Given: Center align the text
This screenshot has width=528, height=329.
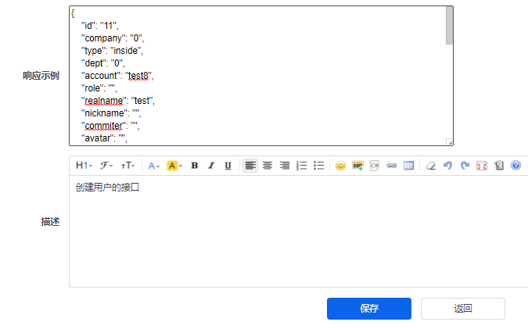Looking at the screenshot, I should click(x=268, y=166).
